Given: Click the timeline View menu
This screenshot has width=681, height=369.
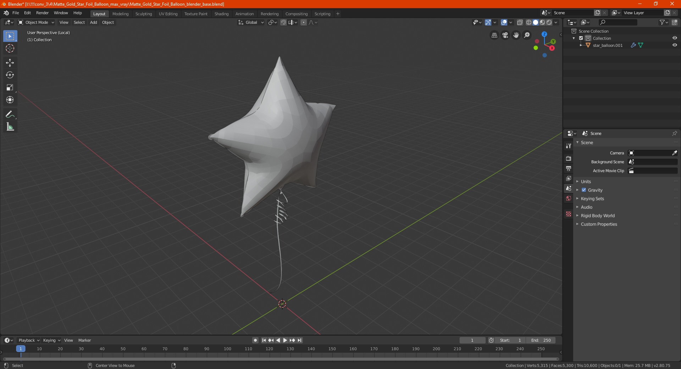Looking at the screenshot, I should pyautogui.click(x=68, y=340).
